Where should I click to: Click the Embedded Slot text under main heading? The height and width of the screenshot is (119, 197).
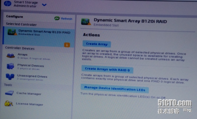(x=106, y=25)
